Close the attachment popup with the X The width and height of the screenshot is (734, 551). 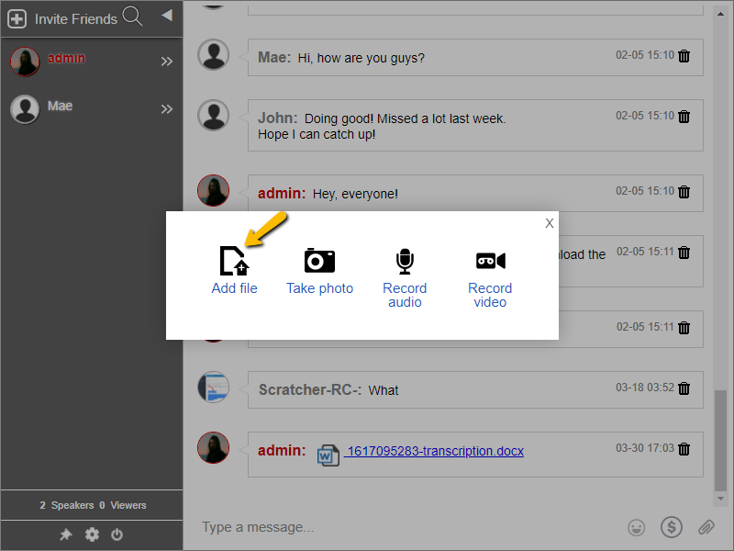[549, 223]
